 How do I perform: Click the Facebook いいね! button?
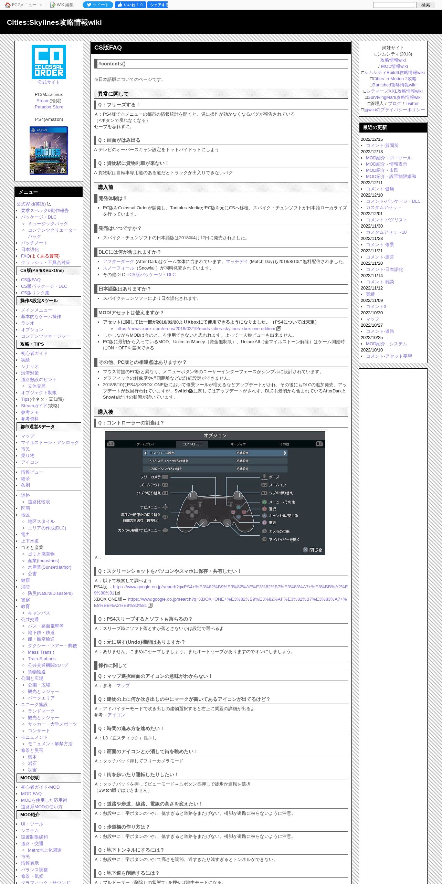coord(130,5)
